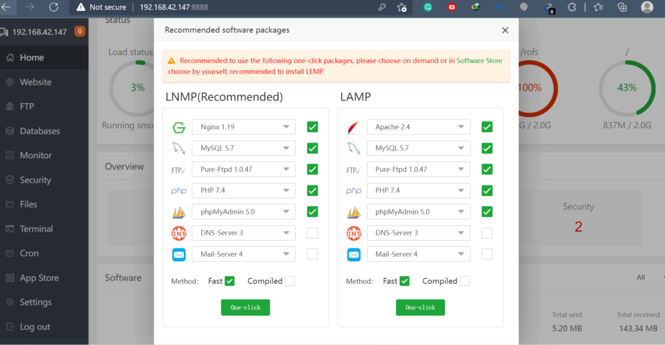Enable LAMP DNS-Server 3 checkbox
Image resolution: width=665 pixels, height=345 pixels.
pyautogui.click(x=487, y=233)
